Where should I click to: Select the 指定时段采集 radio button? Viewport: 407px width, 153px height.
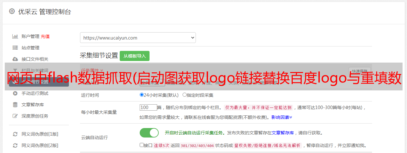pyautogui.click(x=184, y=95)
